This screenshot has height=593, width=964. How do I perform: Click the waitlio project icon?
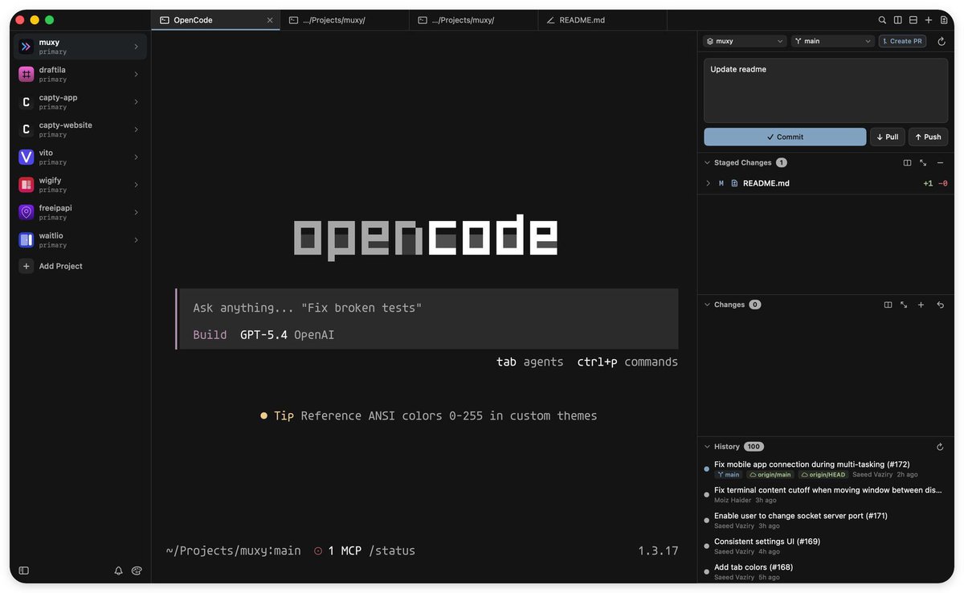[x=26, y=239]
